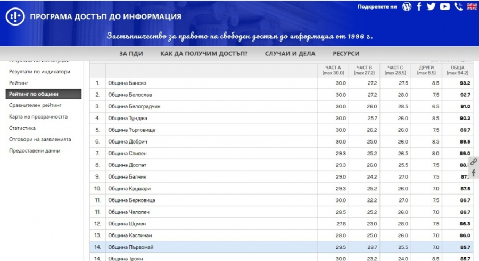Click total score 86.0 for Каспичан

[465, 235]
